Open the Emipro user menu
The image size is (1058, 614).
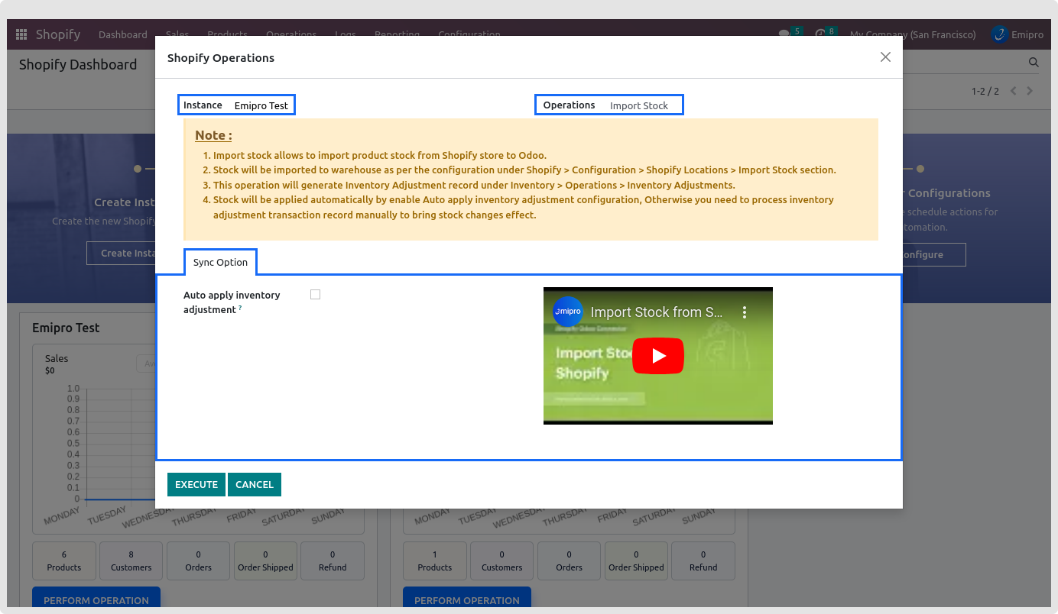[1017, 34]
